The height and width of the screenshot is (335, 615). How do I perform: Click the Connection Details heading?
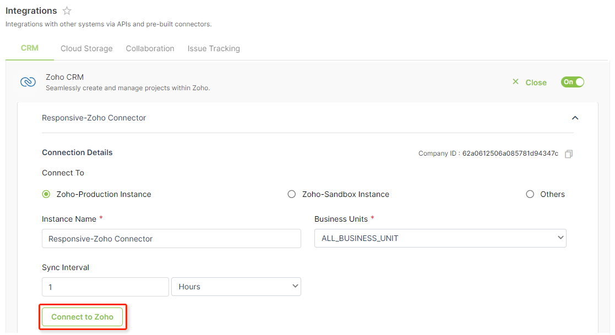(77, 152)
